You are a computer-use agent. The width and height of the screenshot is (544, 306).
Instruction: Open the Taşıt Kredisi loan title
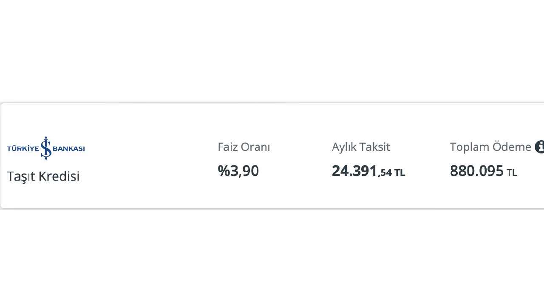point(43,176)
